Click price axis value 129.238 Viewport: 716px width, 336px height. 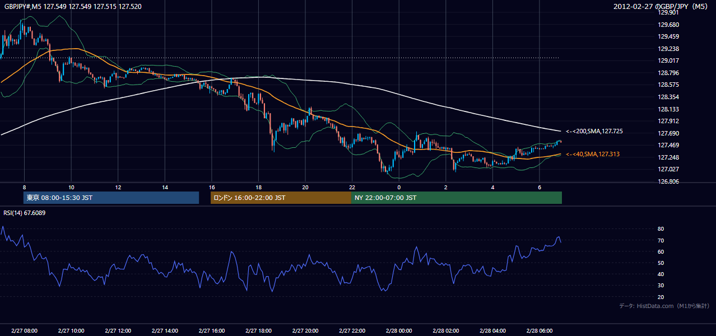click(x=668, y=49)
